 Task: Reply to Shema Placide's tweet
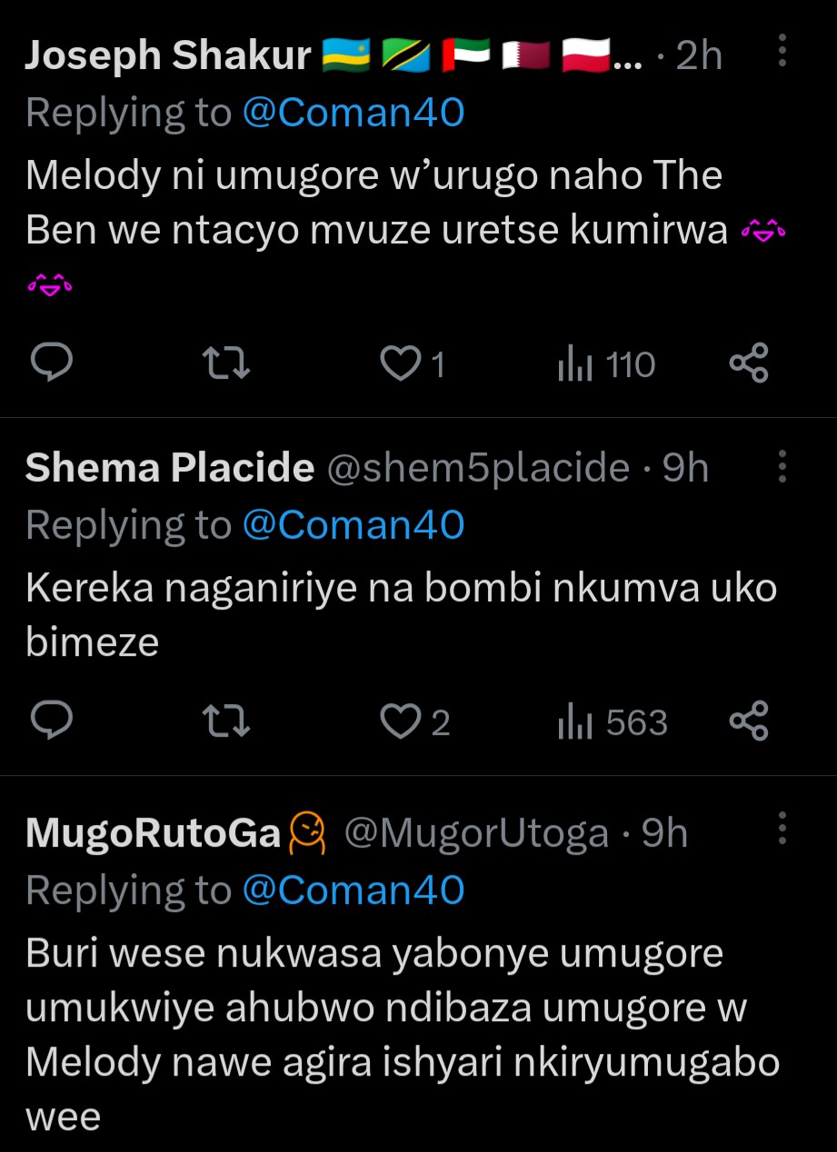coord(53,722)
